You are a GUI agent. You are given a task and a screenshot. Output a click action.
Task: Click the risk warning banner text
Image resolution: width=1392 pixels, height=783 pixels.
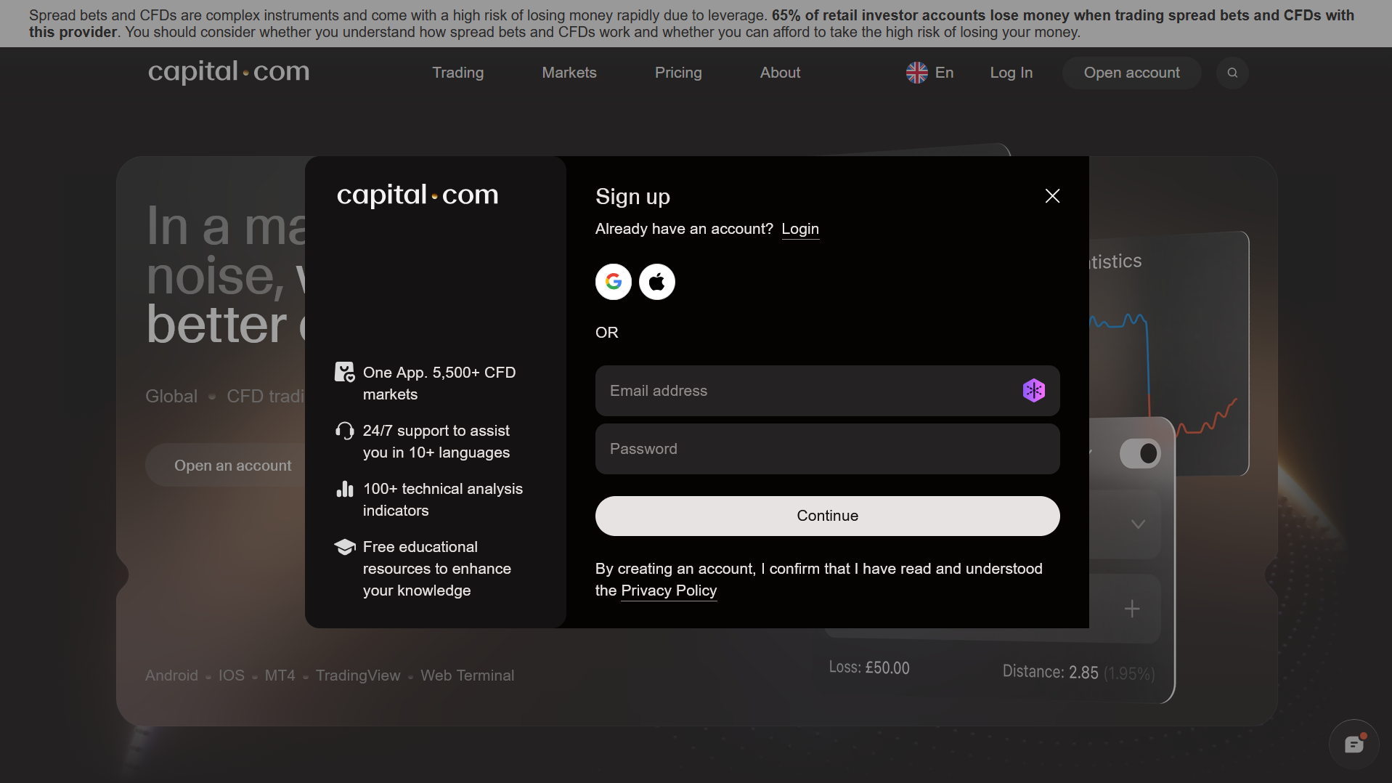pyautogui.click(x=691, y=23)
